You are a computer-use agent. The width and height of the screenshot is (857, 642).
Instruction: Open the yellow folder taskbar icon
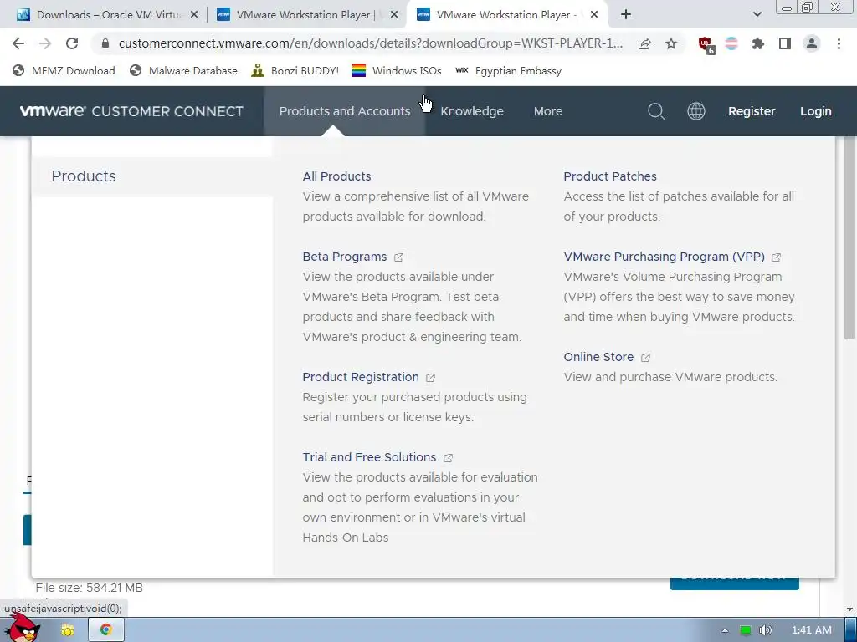click(68, 630)
